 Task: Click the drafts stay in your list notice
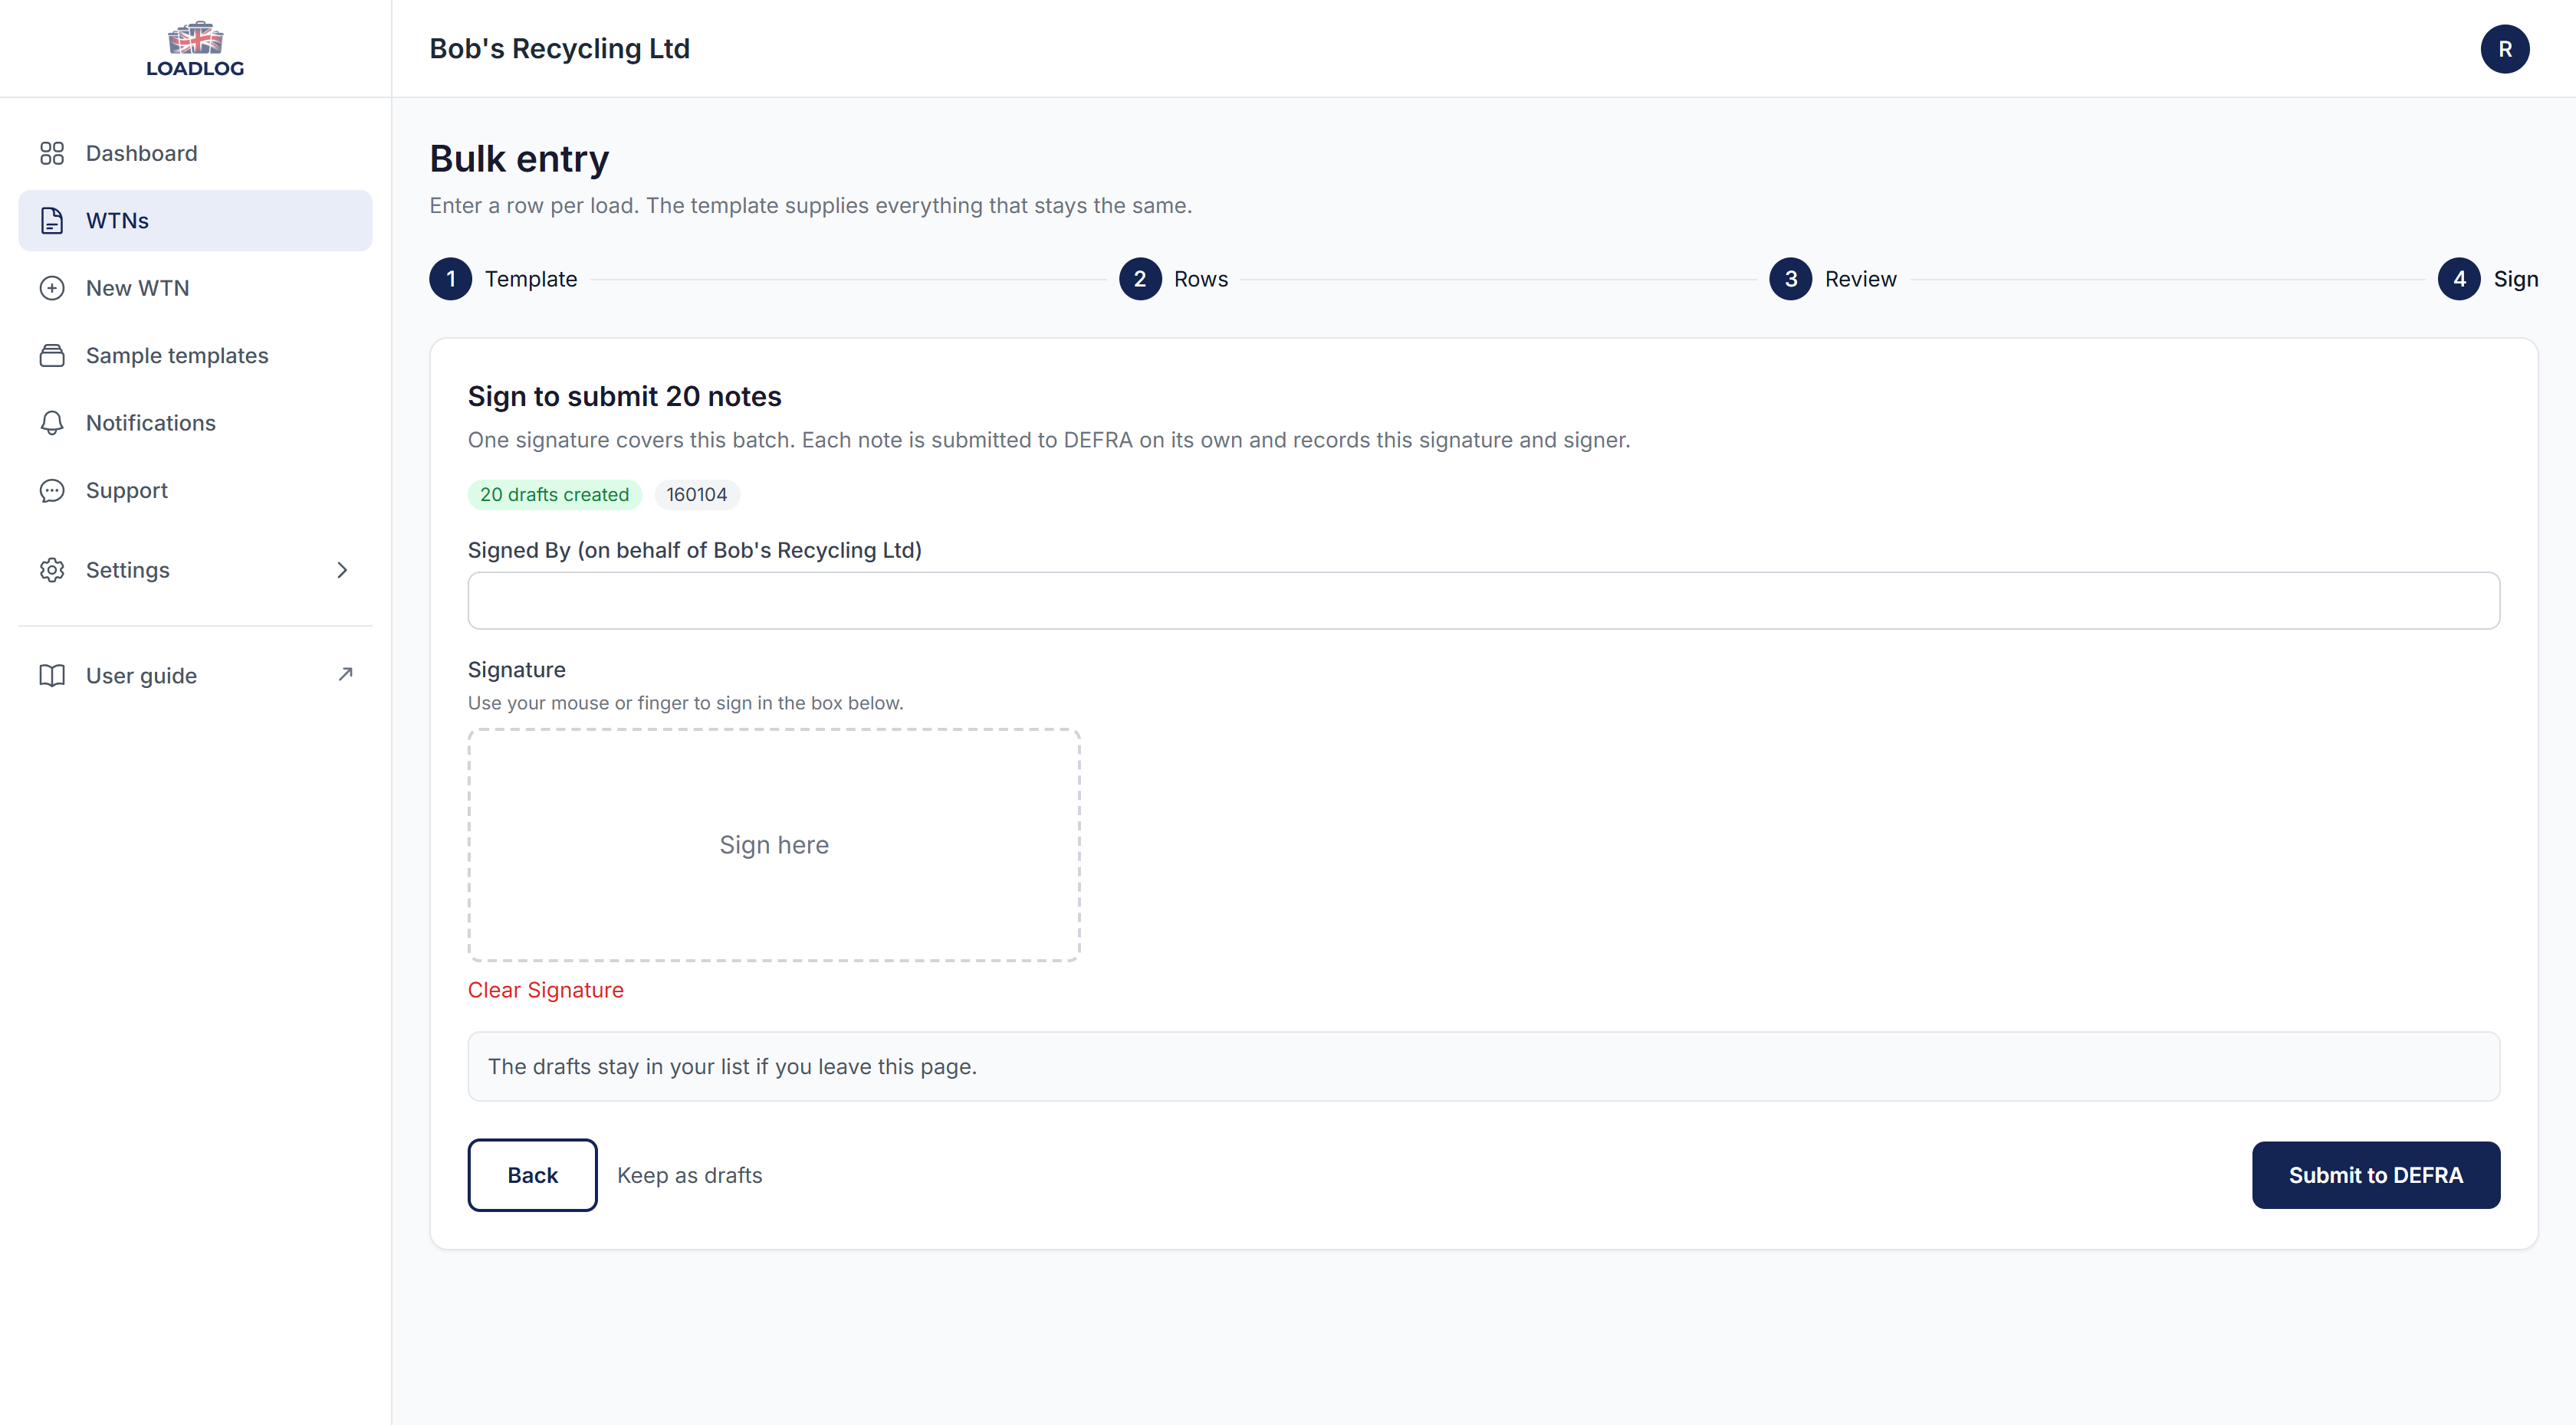(1484, 1066)
